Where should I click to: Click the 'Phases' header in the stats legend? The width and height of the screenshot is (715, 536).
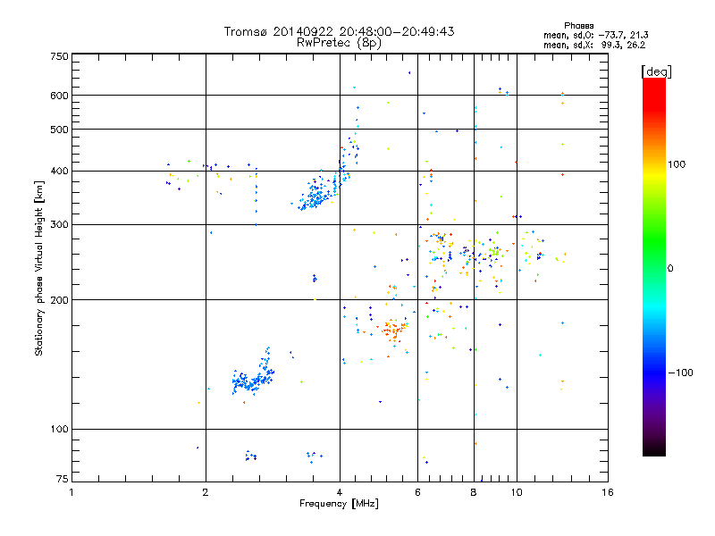(x=578, y=26)
